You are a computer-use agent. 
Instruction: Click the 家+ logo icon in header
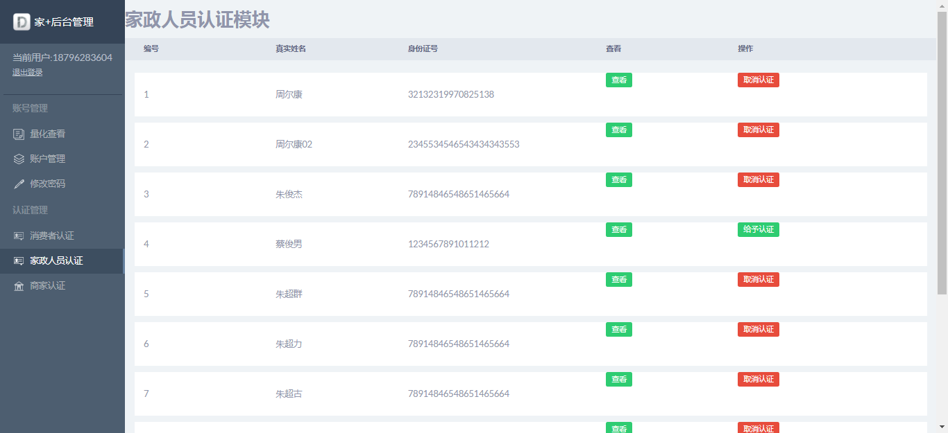click(22, 21)
